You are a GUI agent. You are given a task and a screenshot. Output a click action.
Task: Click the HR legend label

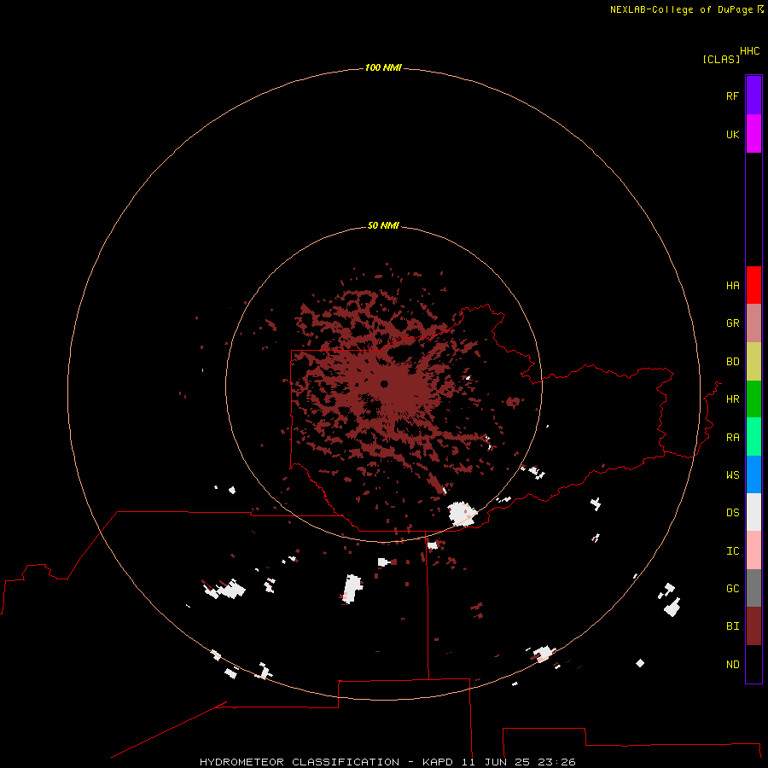click(732, 399)
